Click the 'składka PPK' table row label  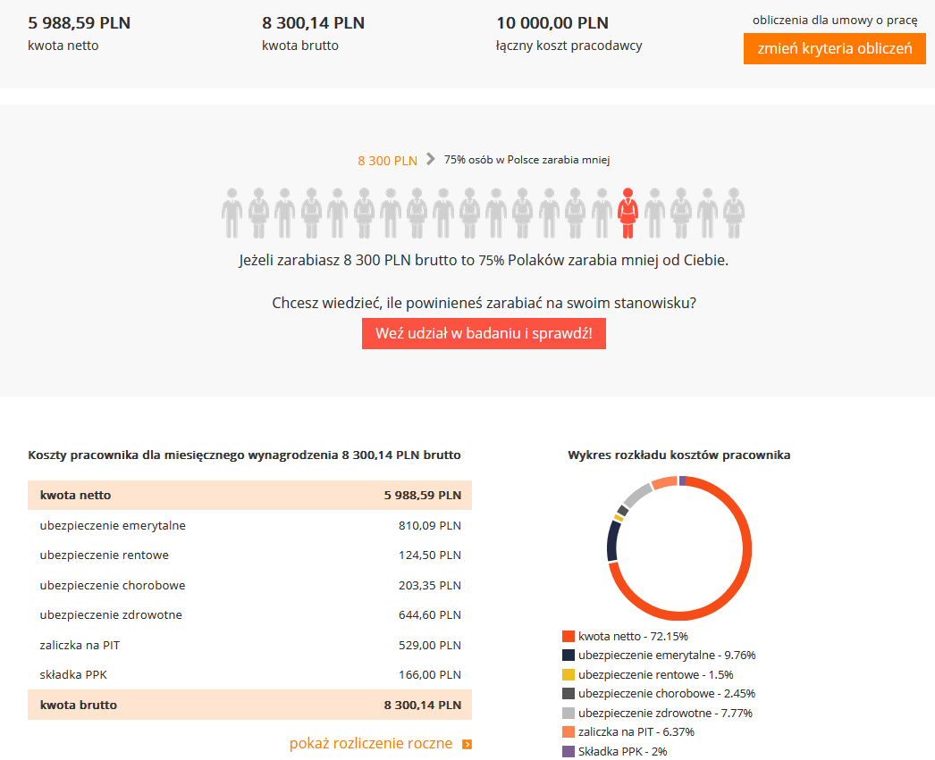pyautogui.click(x=73, y=675)
